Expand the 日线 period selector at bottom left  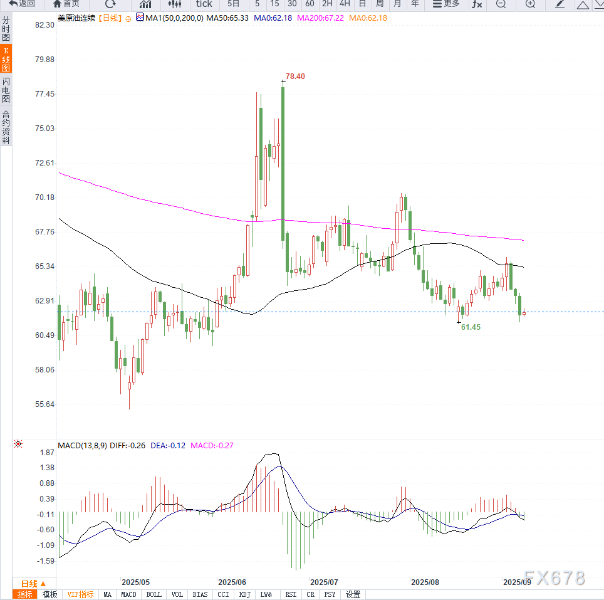(33, 583)
